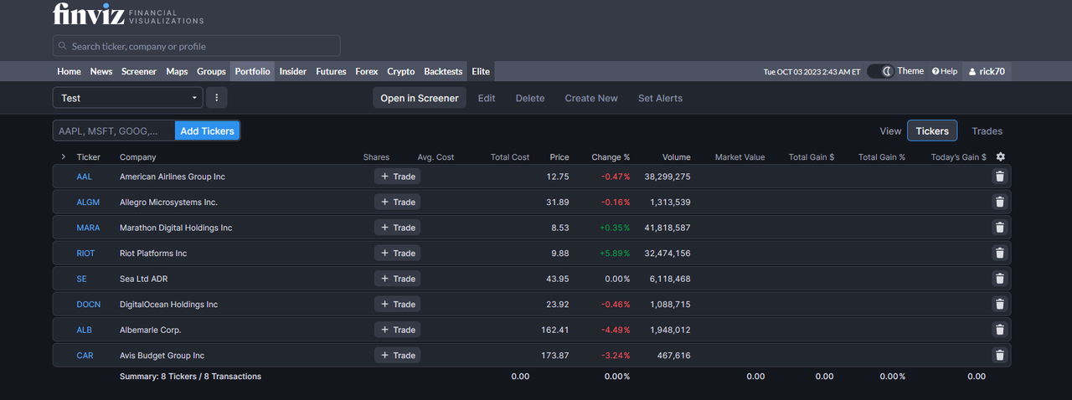This screenshot has width=1072, height=400.
Task: Select the Tickers view
Action: (932, 131)
